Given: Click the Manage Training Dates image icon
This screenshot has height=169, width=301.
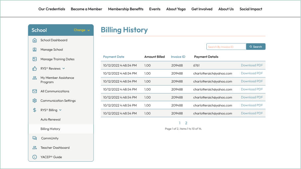Looking at the screenshot, I should (x=35, y=59).
